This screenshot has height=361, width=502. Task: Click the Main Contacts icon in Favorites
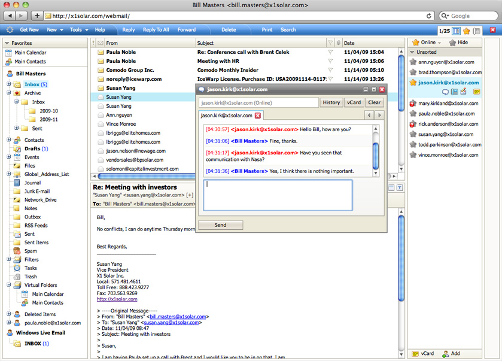(8, 62)
